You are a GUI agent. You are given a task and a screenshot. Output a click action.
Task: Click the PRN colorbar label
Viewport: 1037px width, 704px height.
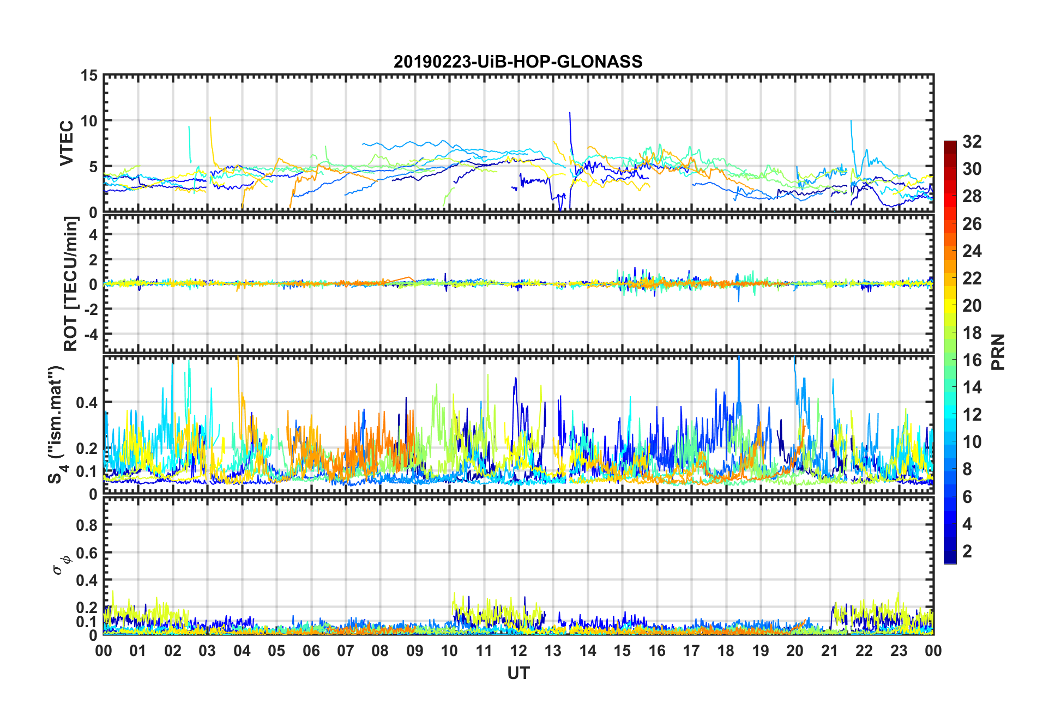[x=998, y=352]
